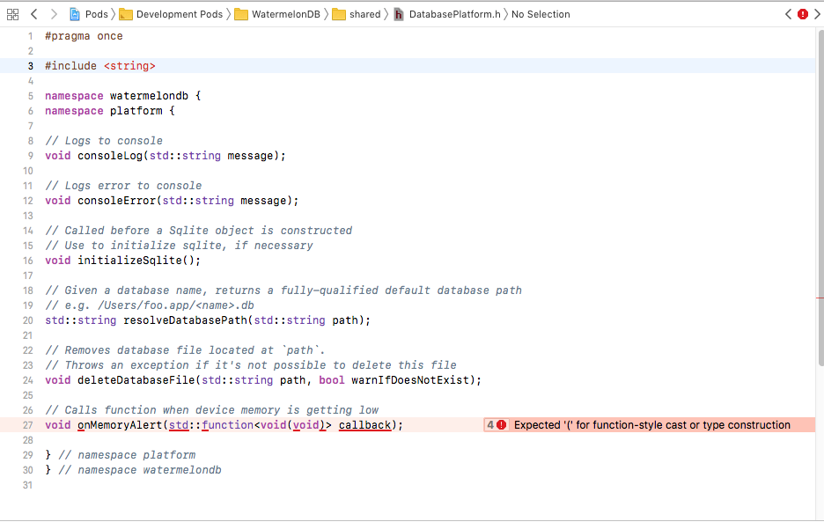
Task: Expand the 4 errors badge
Action: (497, 425)
